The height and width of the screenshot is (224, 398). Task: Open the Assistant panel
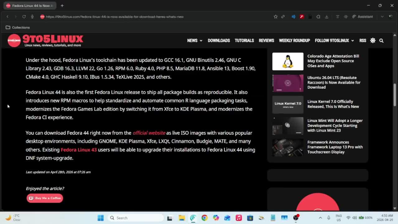pos(363,16)
